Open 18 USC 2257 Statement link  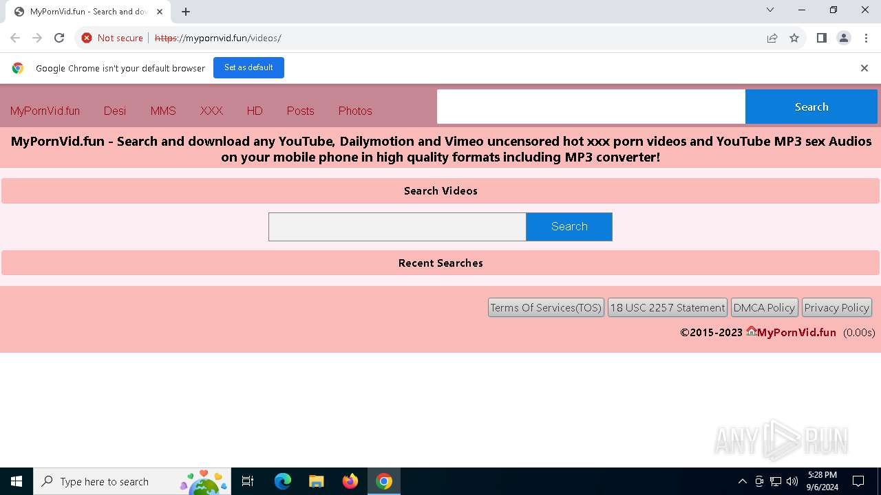coord(668,307)
